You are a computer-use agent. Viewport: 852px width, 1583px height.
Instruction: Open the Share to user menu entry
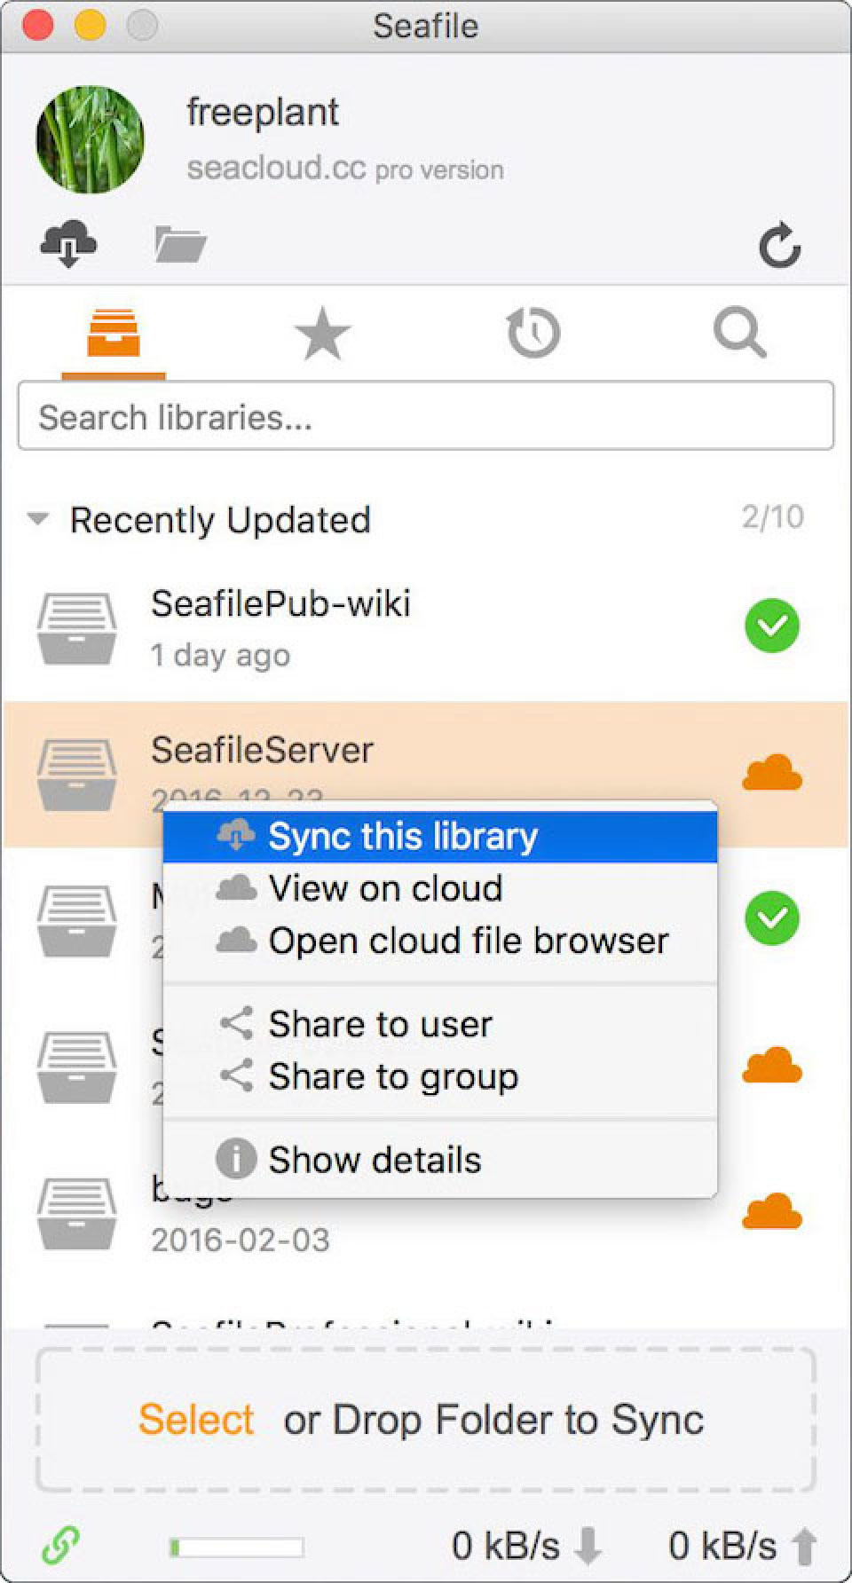tap(382, 1025)
